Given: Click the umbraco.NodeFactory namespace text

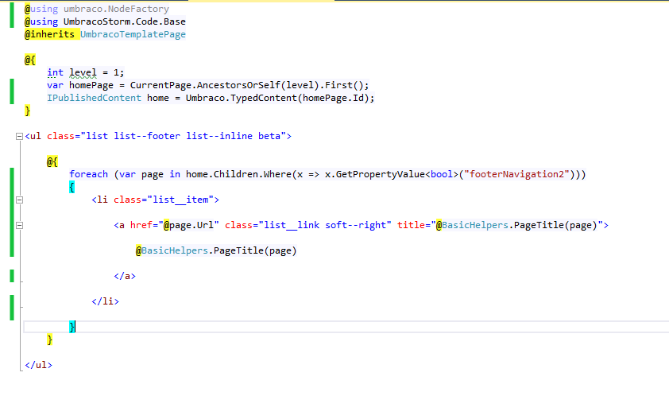Looking at the screenshot, I should tap(117, 9).
